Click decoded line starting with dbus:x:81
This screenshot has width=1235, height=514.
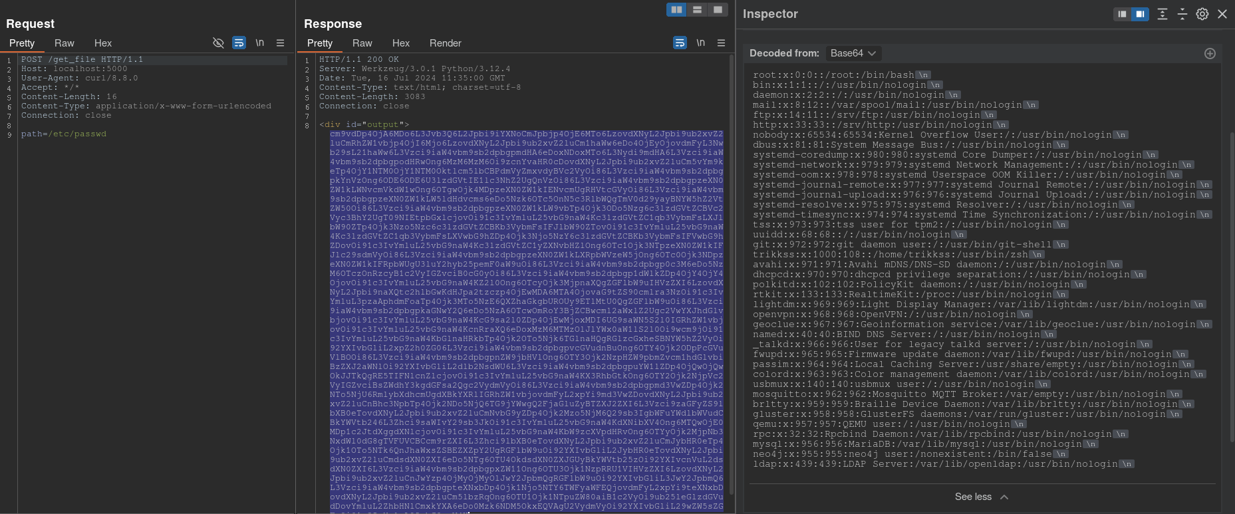(x=910, y=145)
